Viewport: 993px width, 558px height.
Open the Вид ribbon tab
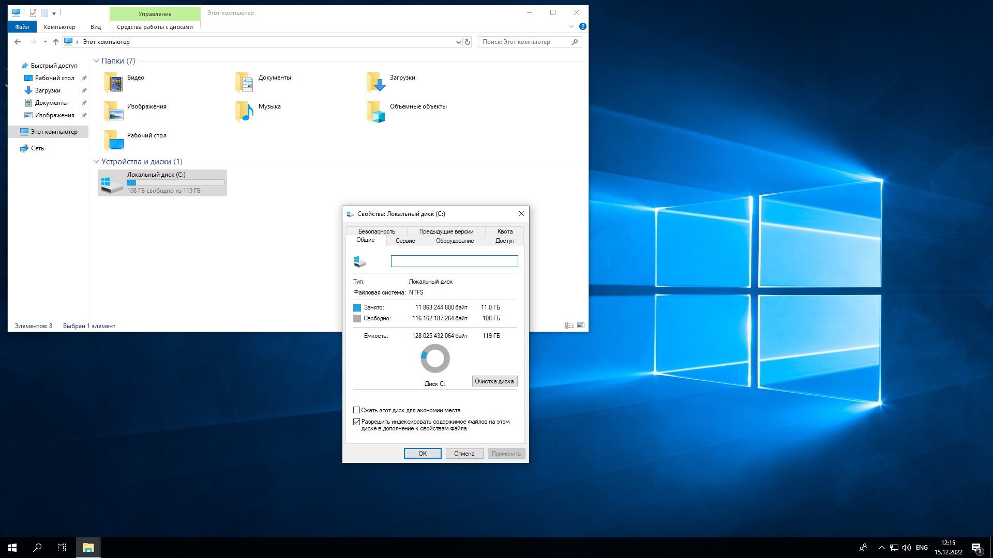[x=96, y=27]
